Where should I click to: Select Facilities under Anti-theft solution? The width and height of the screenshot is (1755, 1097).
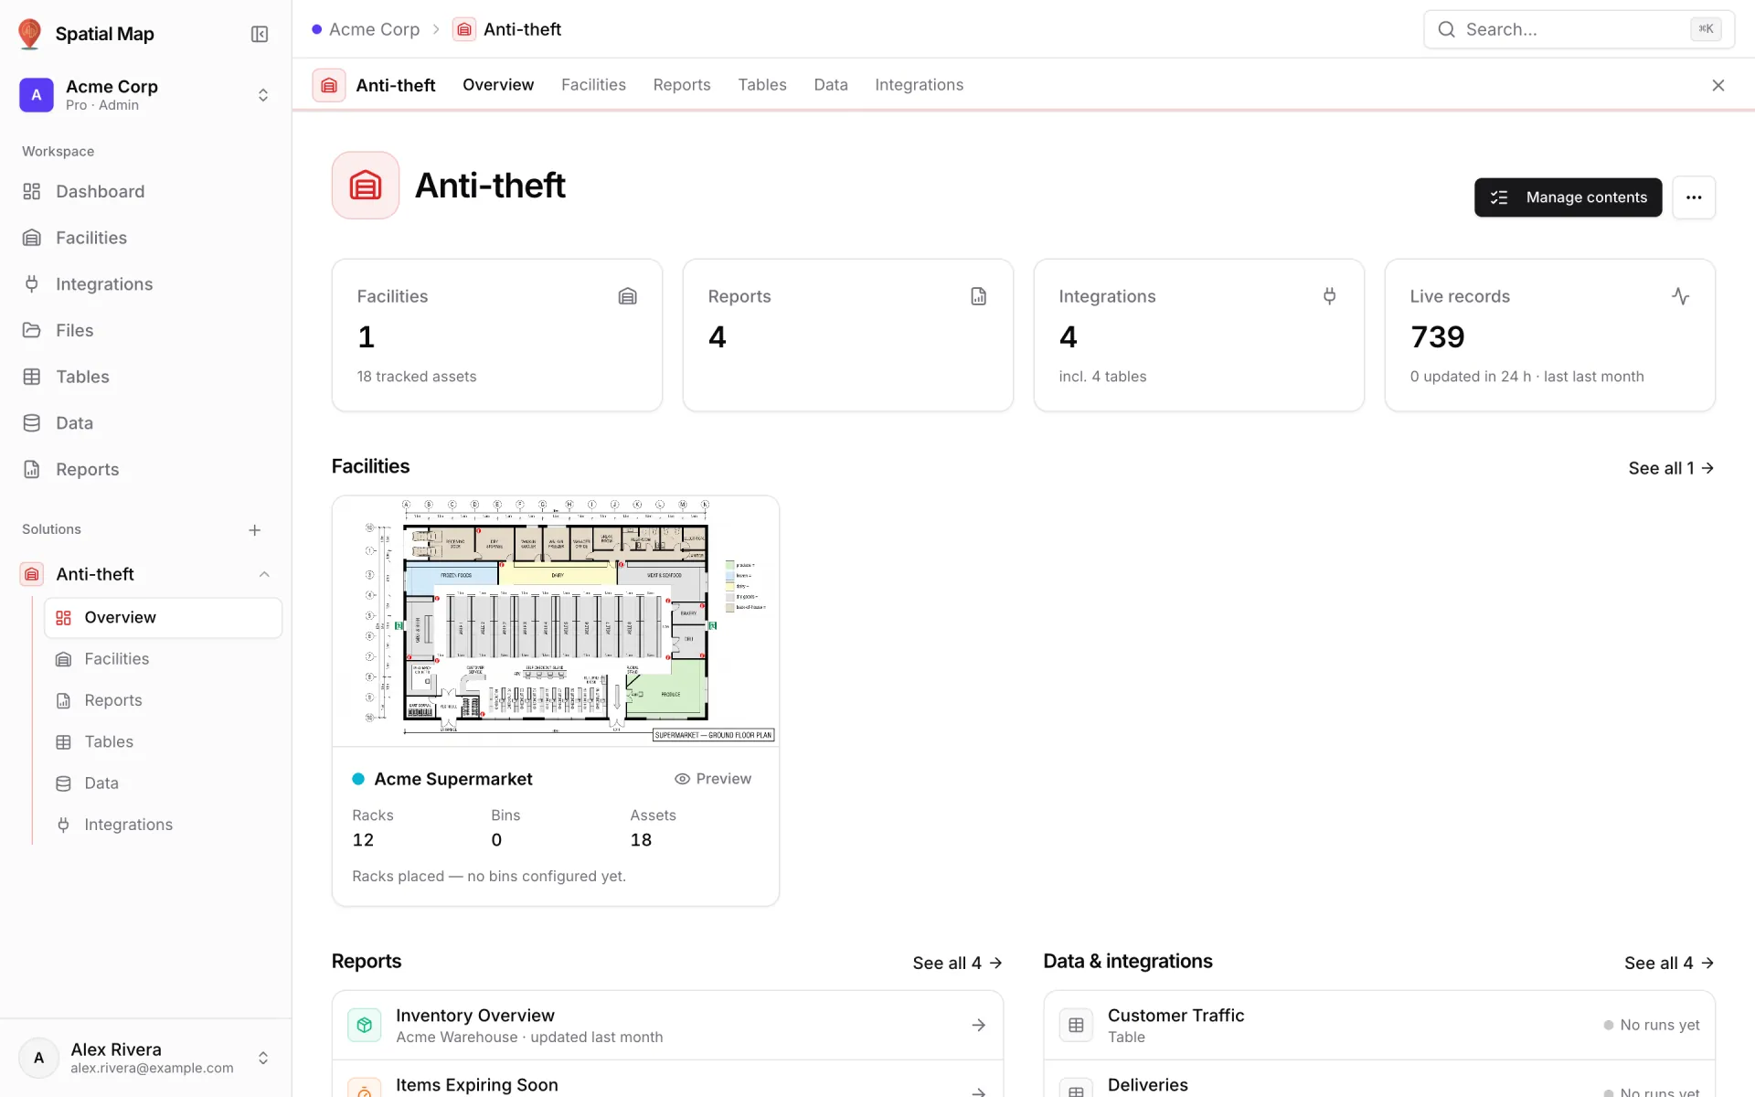click(x=163, y=658)
